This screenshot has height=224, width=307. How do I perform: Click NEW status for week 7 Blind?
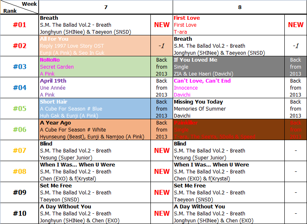162,150
